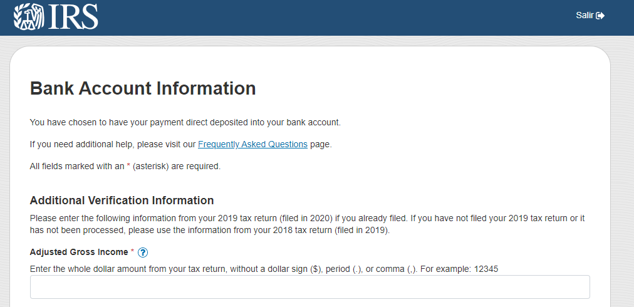Focus the Adjusted Gross Income input field

(x=309, y=287)
